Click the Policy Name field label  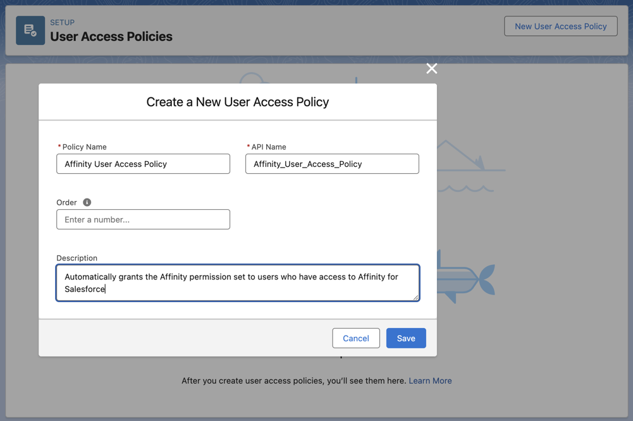click(x=83, y=147)
